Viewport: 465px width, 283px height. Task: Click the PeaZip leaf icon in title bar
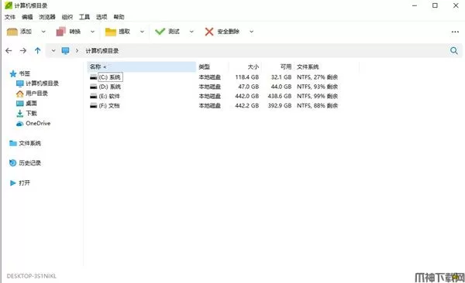pos(9,5)
